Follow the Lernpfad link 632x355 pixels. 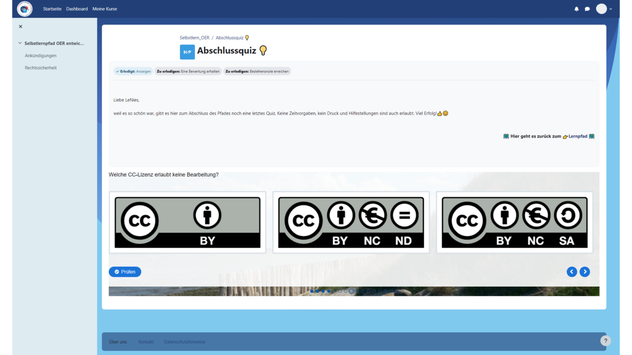tap(578, 136)
